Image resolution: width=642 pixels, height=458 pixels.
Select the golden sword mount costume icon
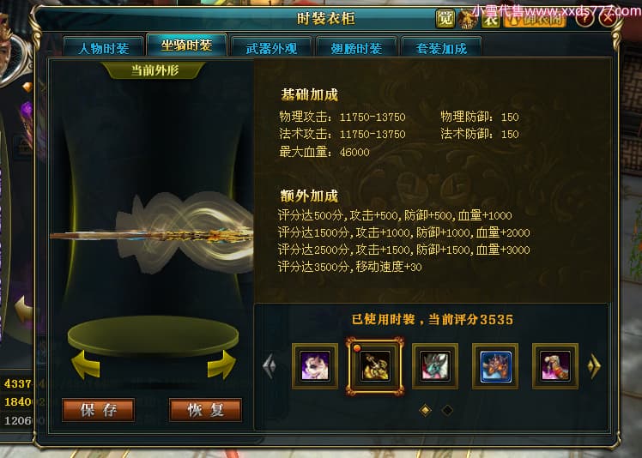375,366
